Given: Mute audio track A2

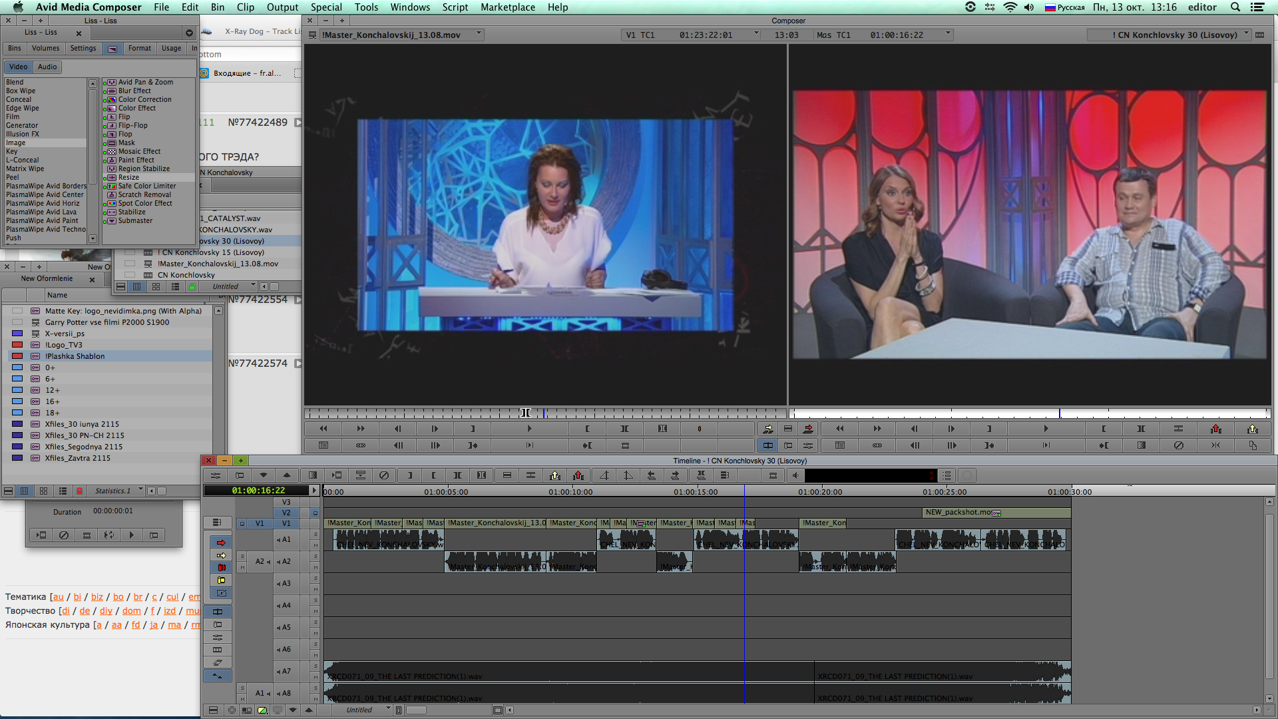Looking at the screenshot, I should tap(316, 567).
